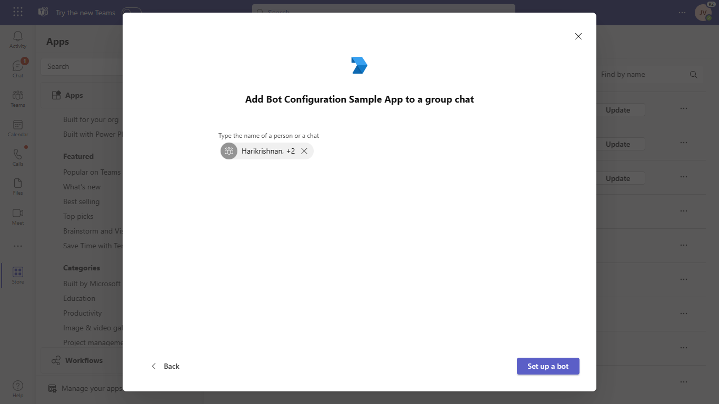Screen dimensions: 719x404
Task: Open the Activity feed in sidebar
Action: [18, 39]
